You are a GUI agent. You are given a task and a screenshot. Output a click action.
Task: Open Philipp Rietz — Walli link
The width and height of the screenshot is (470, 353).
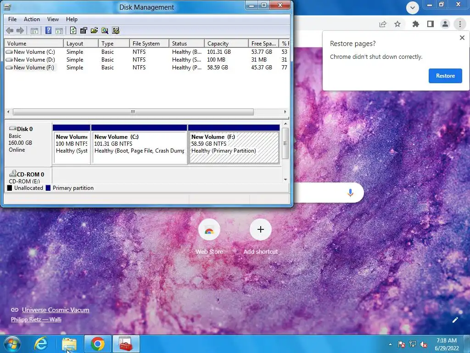[x=36, y=319]
